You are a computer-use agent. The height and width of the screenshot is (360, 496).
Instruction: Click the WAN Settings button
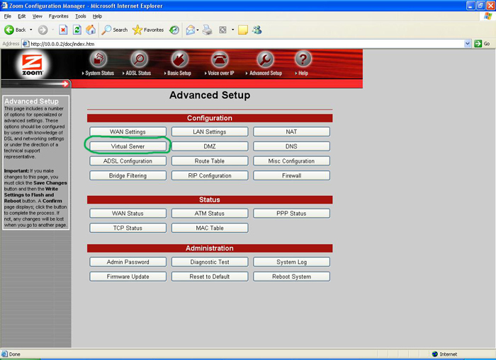[x=128, y=132]
